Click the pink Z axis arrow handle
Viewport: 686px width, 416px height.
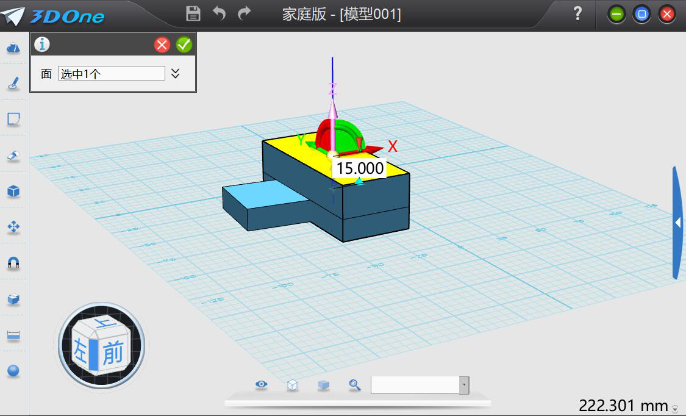(x=333, y=110)
